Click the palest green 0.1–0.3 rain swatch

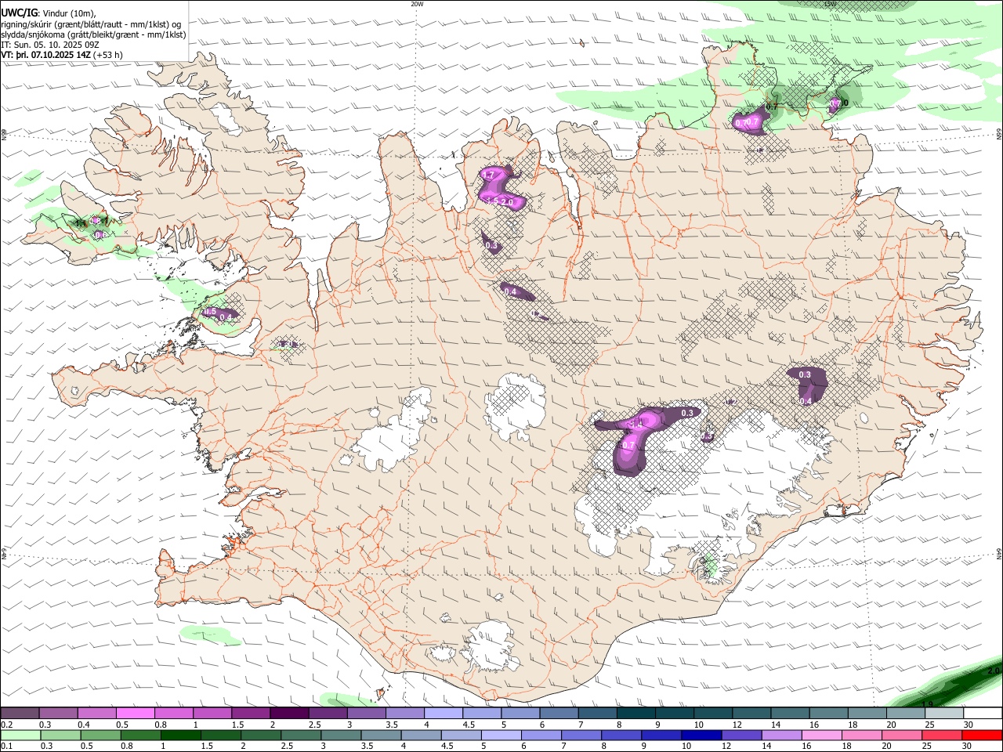coord(20,736)
